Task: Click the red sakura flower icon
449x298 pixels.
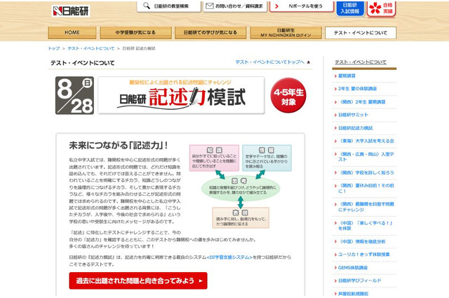Action: pos(375,8)
